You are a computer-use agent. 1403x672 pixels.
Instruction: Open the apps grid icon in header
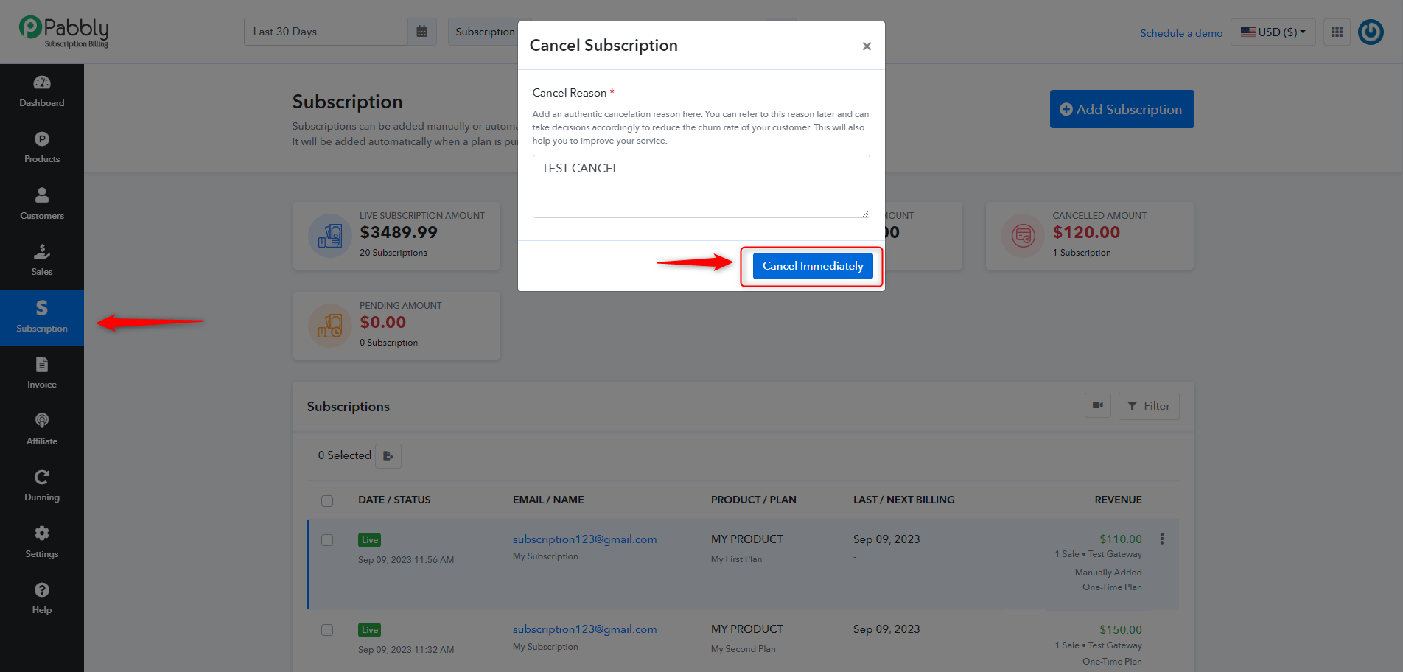coord(1337,32)
